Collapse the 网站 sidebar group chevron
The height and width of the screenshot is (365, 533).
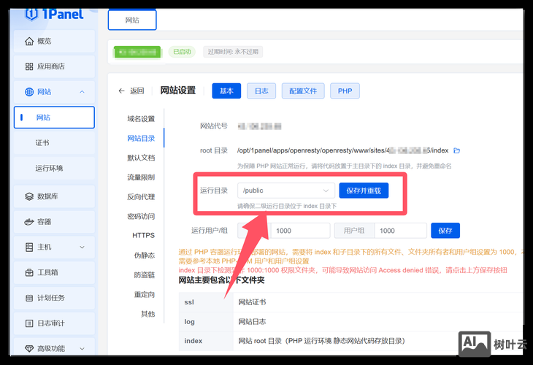82,92
